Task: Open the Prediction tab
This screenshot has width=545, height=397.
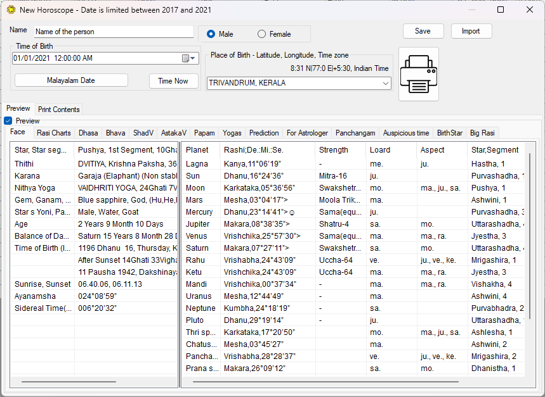Action: coord(264,133)
